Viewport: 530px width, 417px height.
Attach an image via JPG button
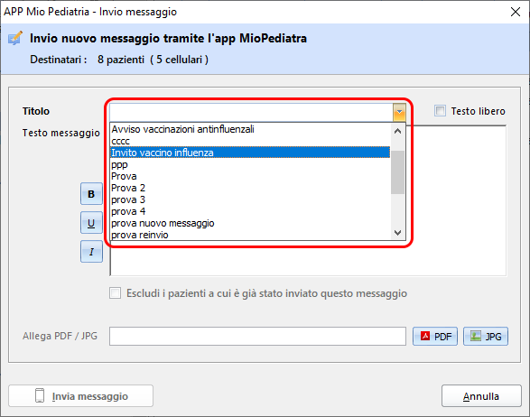[486, 337]
